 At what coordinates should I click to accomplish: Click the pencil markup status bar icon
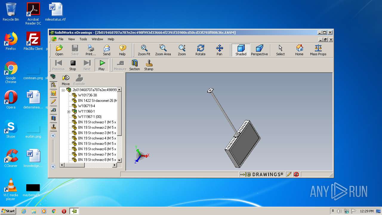coord(289,174)
